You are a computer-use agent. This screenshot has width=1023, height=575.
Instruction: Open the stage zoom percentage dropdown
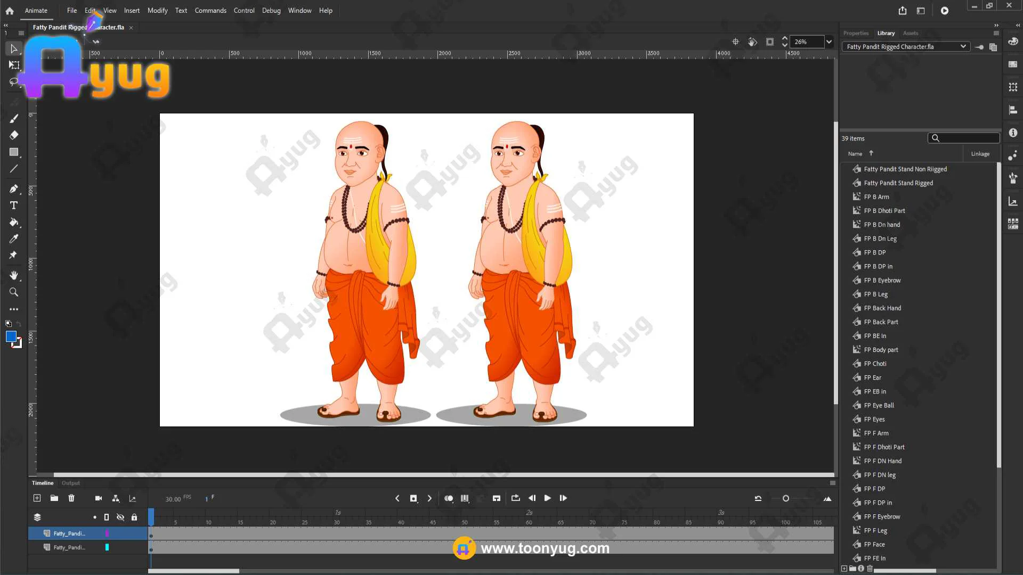[x=829, y=42]
